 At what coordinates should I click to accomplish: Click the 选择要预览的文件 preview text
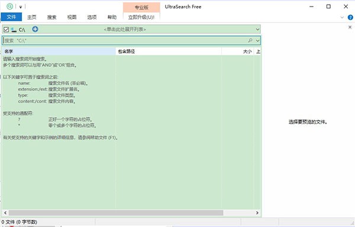tap(308, 122)
